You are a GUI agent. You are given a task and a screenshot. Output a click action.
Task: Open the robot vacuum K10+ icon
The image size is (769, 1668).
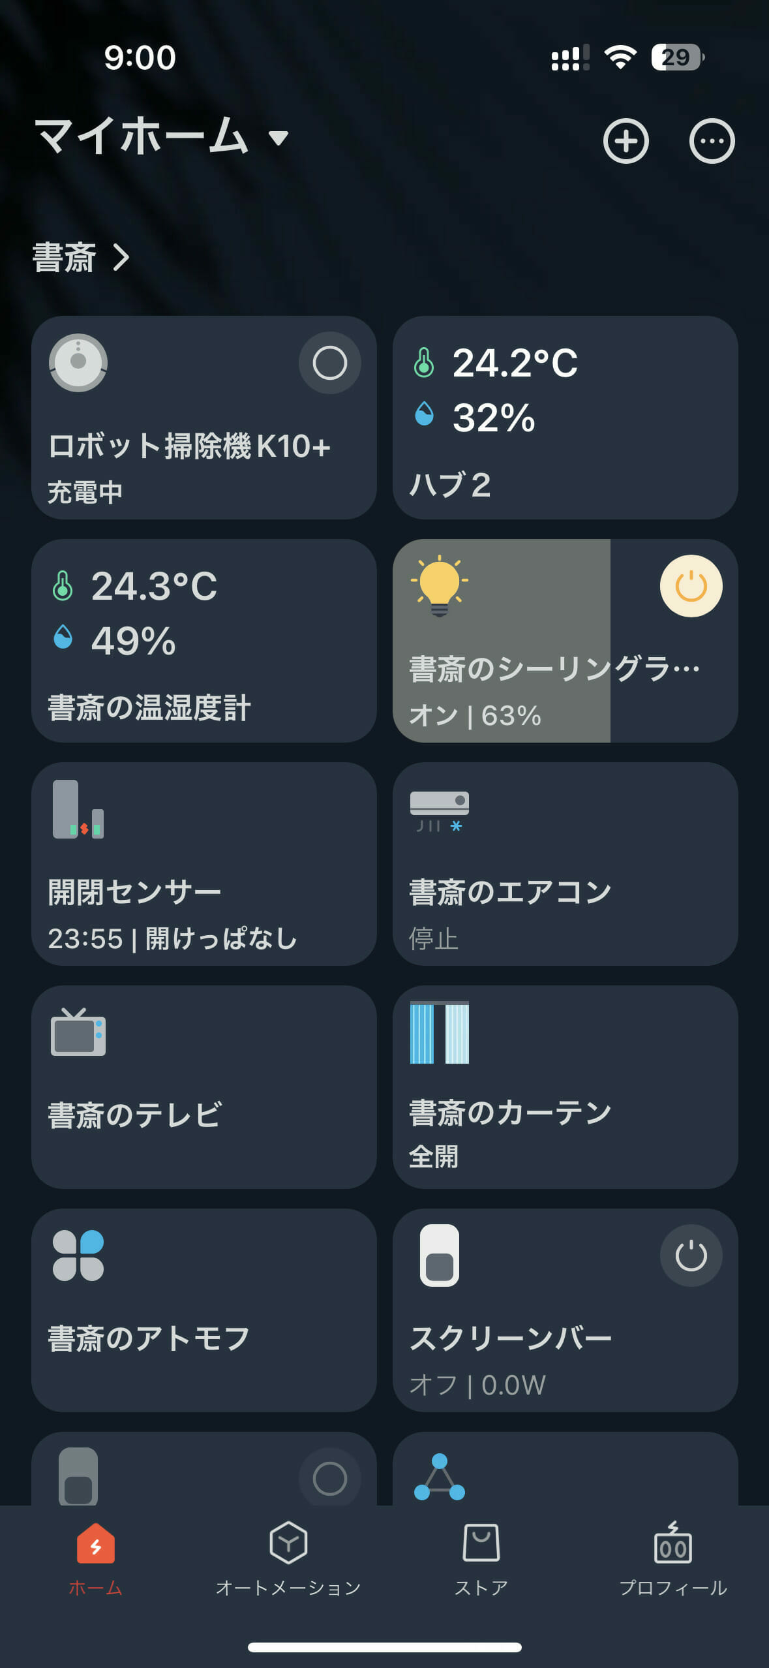point(78,363)
